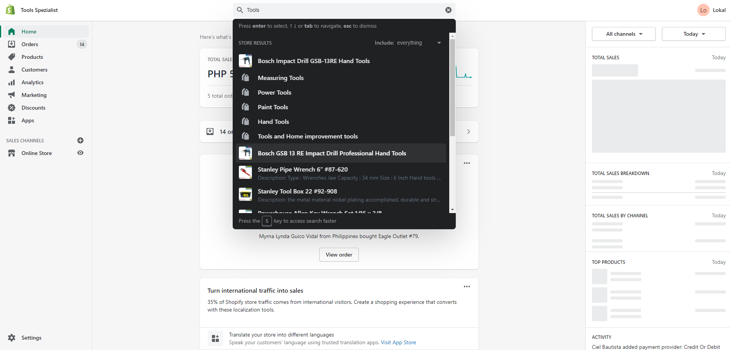Screen dimensions: 730x350
Task: Click Bosch Impact Drill GSB-13RE thumbnail
Action: (x=245, y=61)
